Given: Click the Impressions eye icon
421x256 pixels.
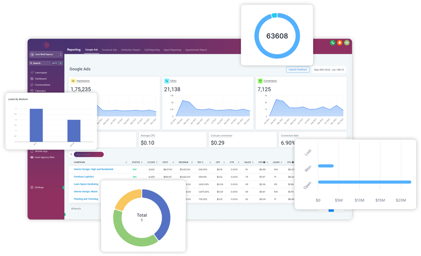Looking at the screenshot, I should coord(73,81).
